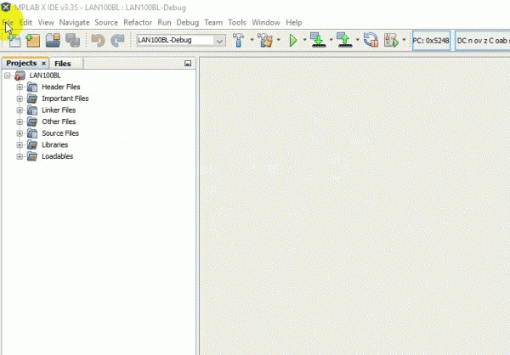510x355 pixels.
Task: Open the Debug menu
Action: pyautogui.click(x=187, y=22)
